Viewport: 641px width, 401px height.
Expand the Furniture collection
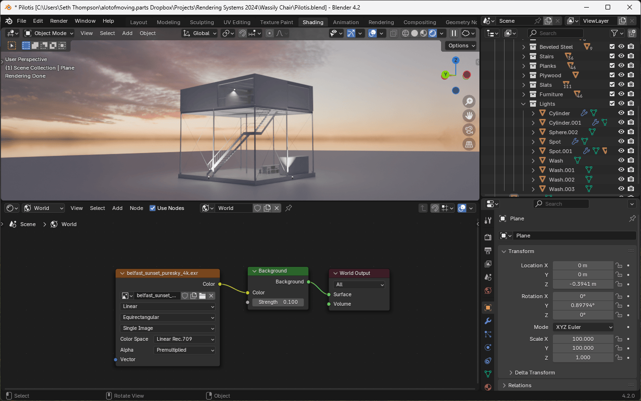(524, 94)
